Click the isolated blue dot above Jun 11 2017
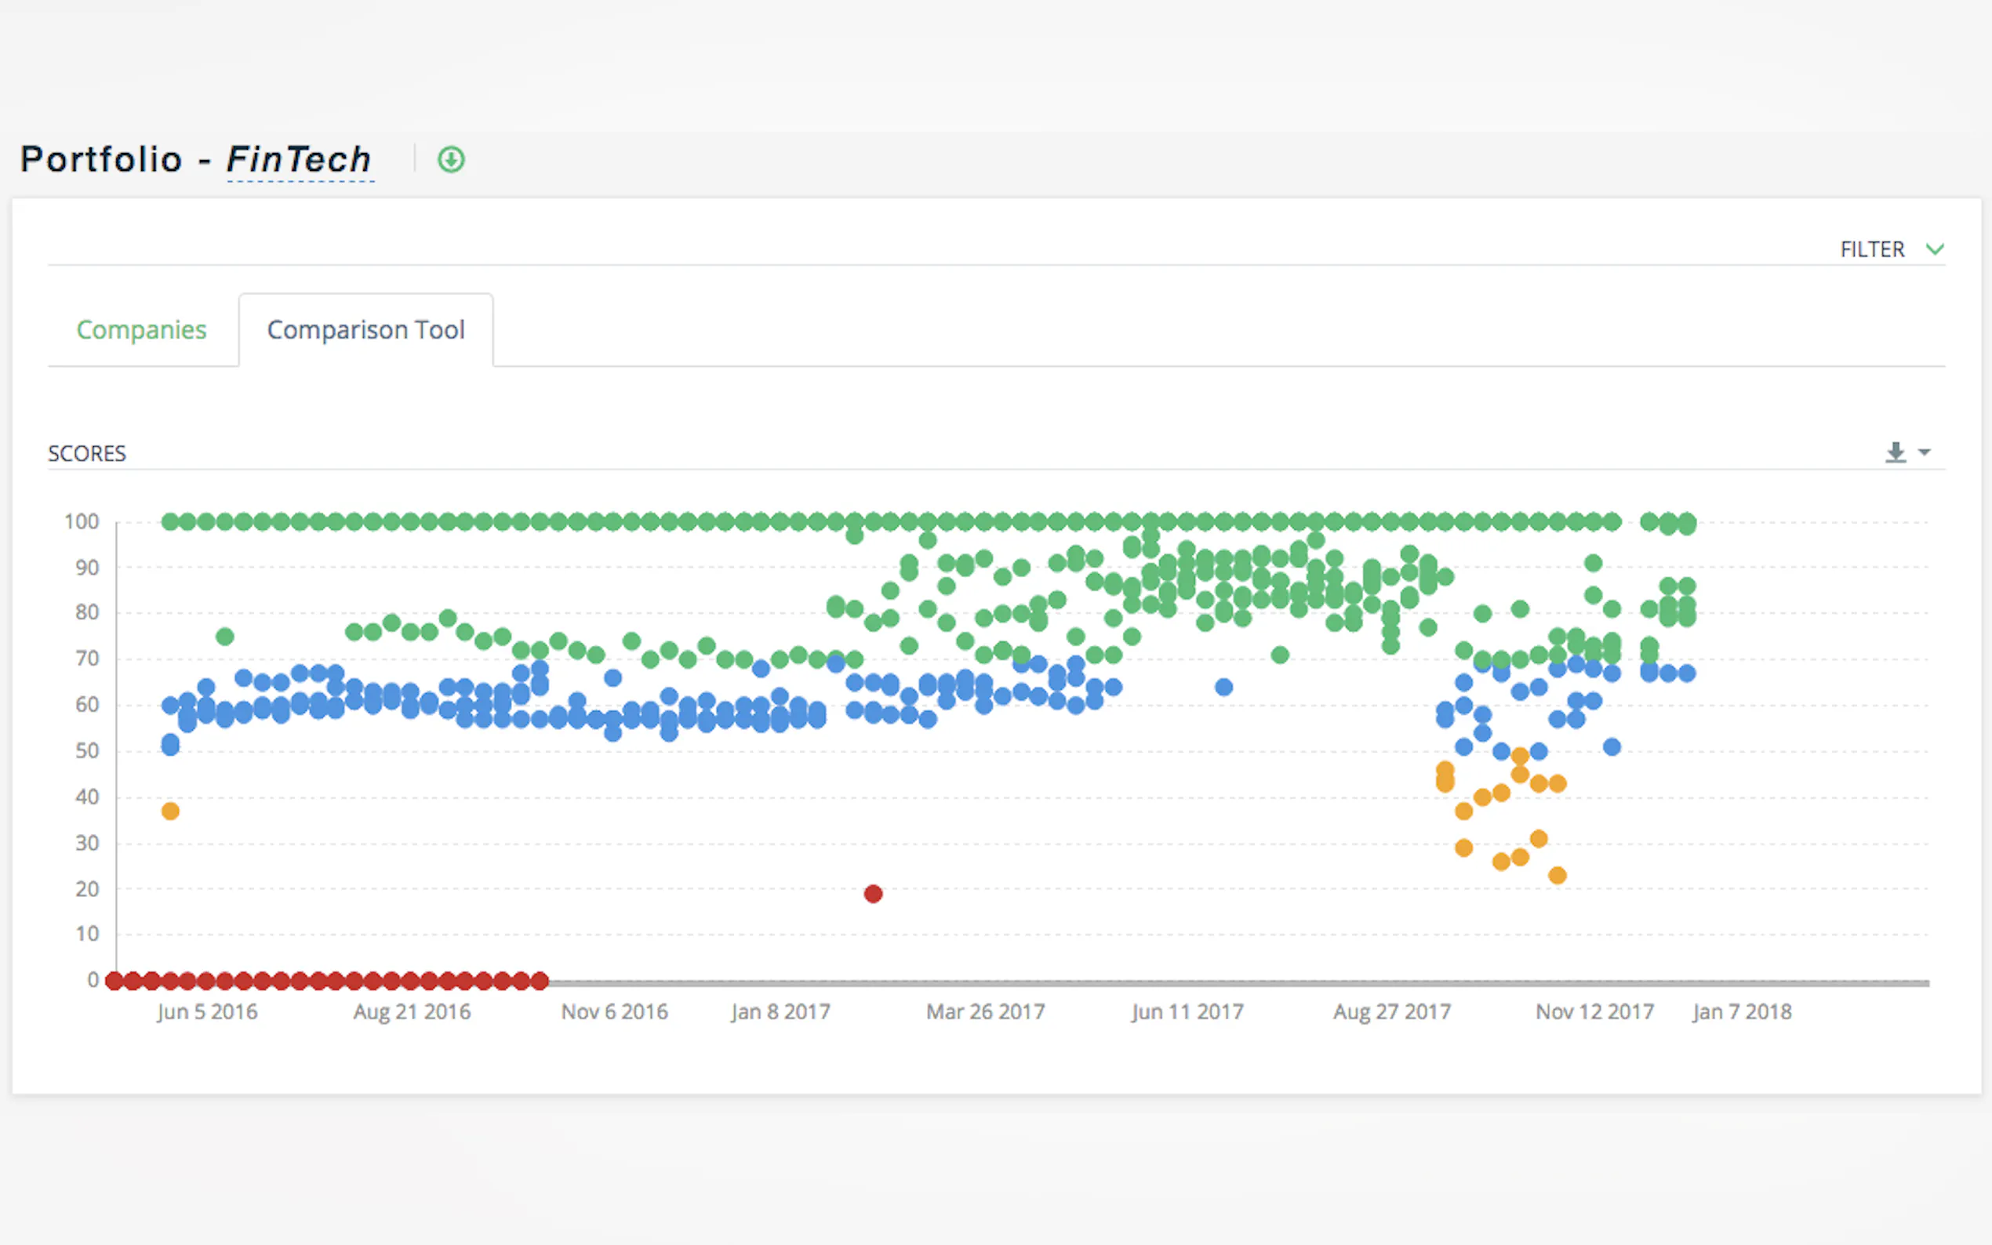Viewport: 1992px width, 1245px height. click(x=1223, y=687)
